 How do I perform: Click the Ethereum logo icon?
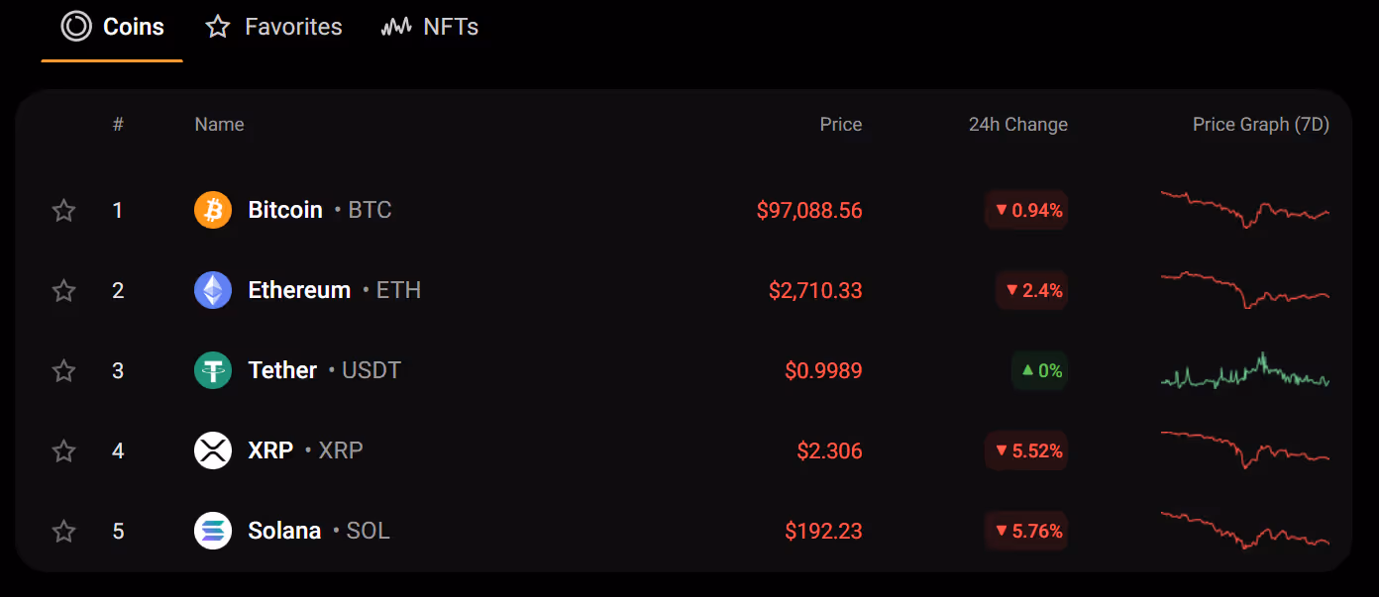pyautogui.click(x=213, y=290)
